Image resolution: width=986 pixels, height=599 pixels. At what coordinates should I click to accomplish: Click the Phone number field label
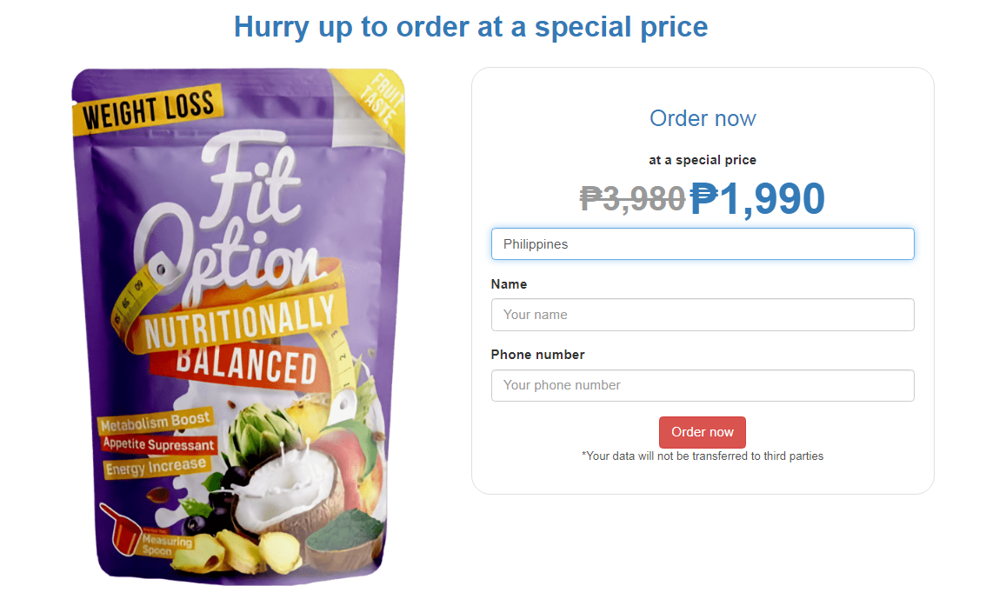coord(537,355)
